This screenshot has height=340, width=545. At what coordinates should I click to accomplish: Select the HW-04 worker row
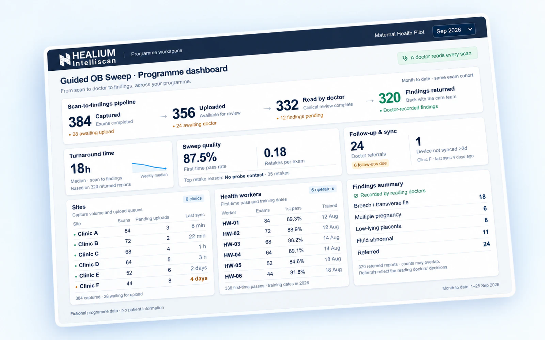coord(283,252)
